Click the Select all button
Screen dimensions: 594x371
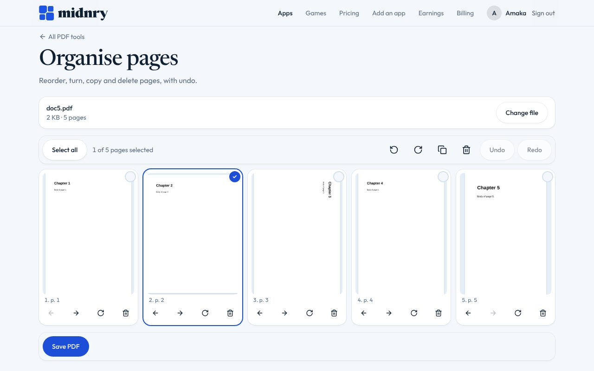(65, 150)
